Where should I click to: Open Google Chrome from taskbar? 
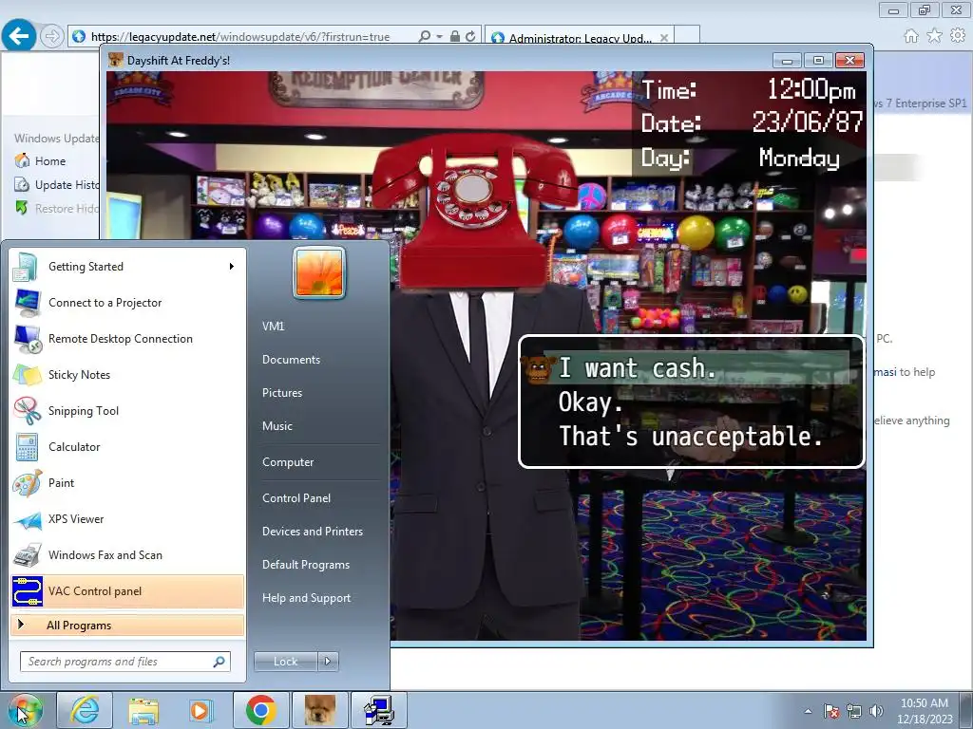point(260,710)
